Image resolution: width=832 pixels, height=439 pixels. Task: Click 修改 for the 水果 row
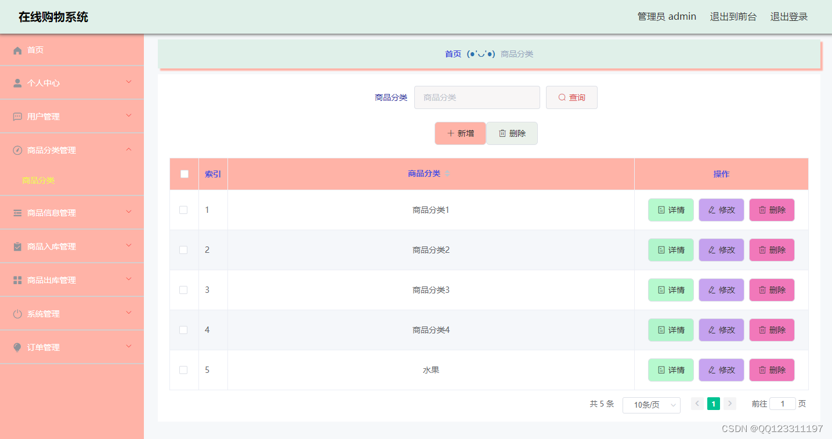pyautogui.click(x=721, y=370)
